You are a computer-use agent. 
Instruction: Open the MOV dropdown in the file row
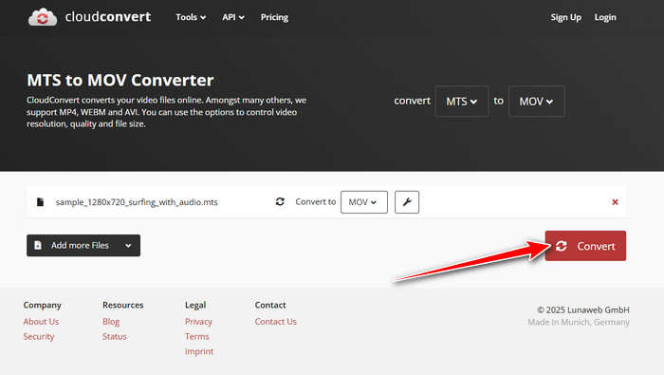(x=363, y=202)
